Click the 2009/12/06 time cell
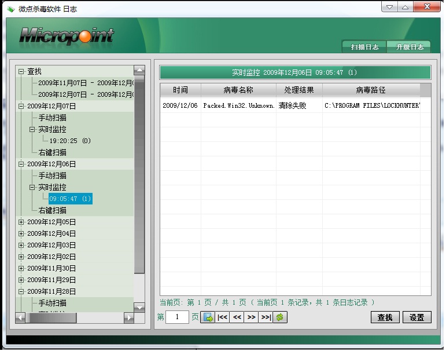 point(180,105)
